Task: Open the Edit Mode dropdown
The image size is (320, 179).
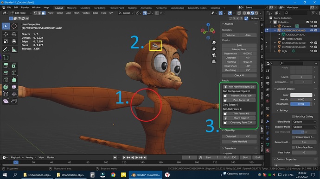Action: click(21, 13)
